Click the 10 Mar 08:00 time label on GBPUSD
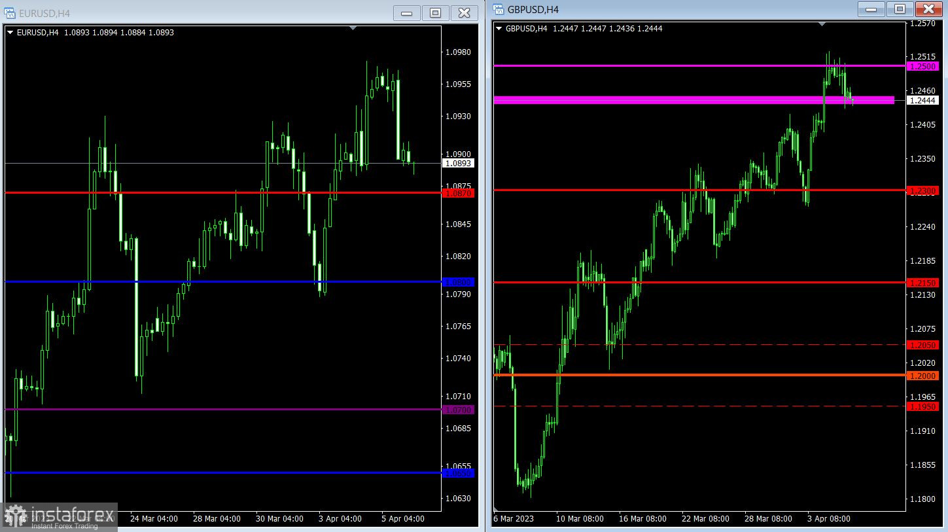 (579, 519)
